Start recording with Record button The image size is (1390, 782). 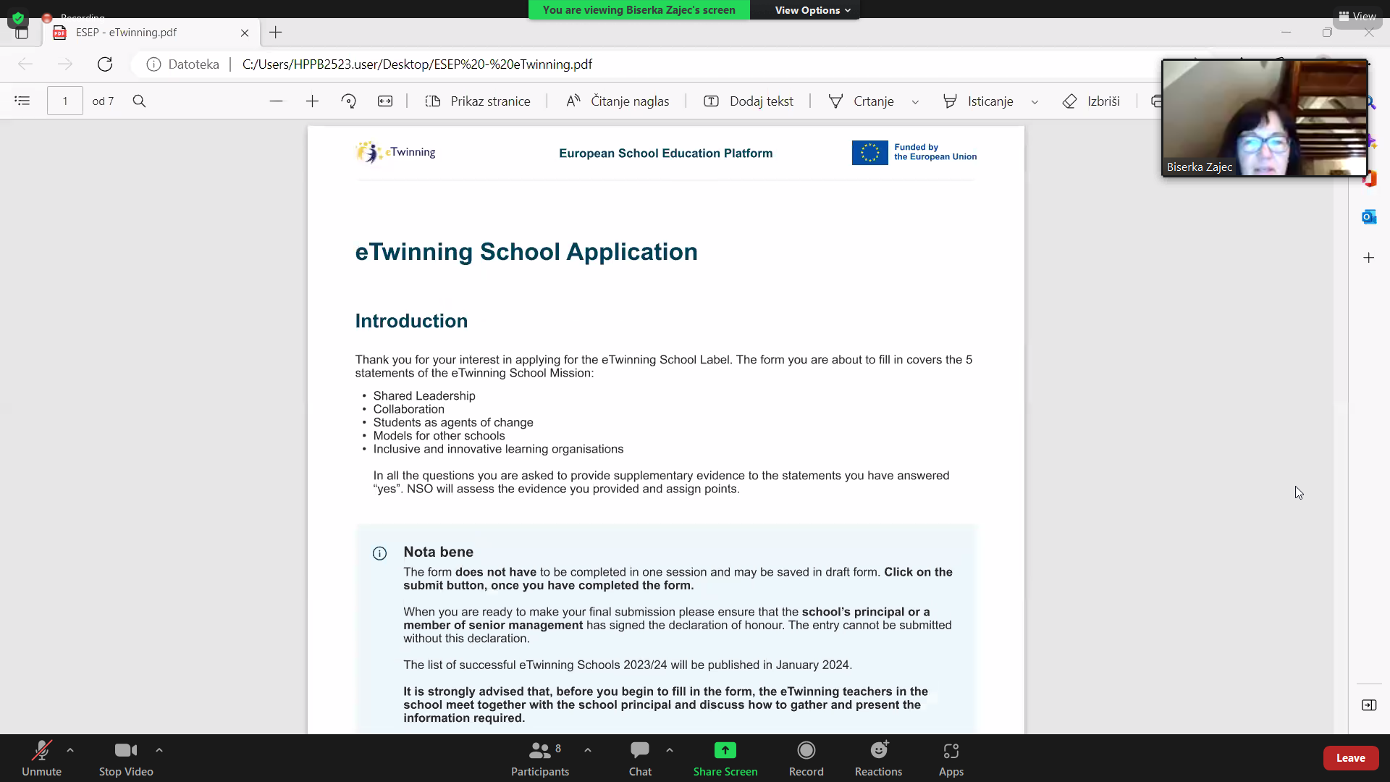[806, 758]
